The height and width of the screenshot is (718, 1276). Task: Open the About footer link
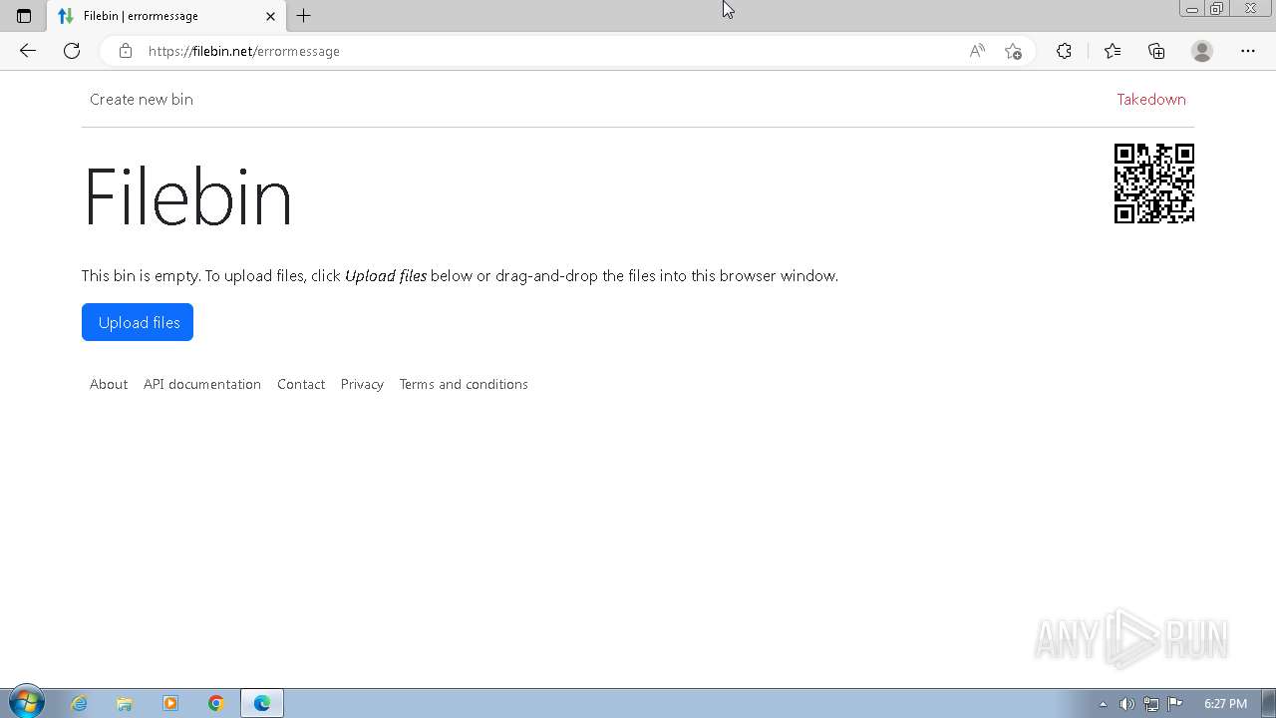coord(109,384)
